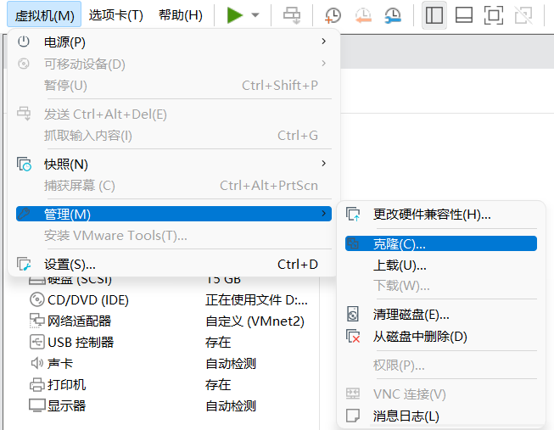This screenshot has height=430, width=554.
Task: Click the power icon beside 电源(P)
Action: 24,42
